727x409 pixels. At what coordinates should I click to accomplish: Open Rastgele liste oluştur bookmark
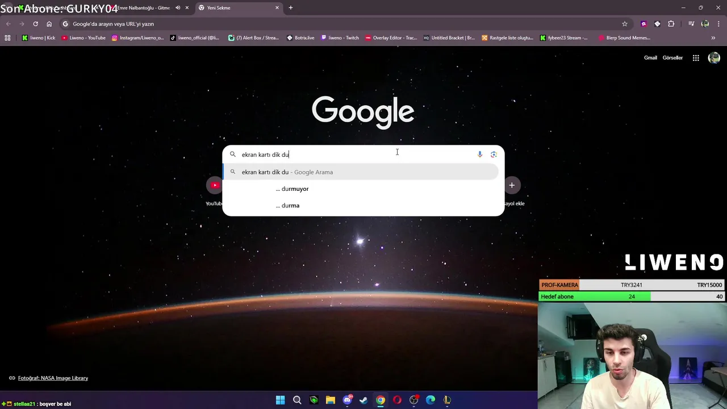click(x=507, y=38)
